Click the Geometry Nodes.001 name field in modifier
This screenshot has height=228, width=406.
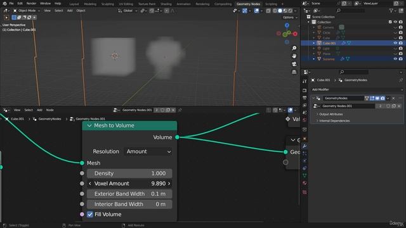(348, 106)
